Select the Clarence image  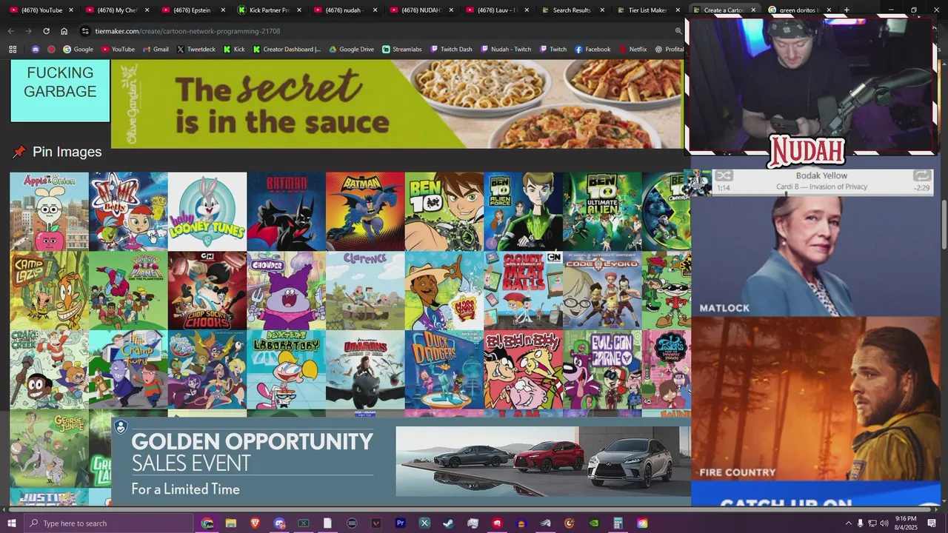coord(365,290)
